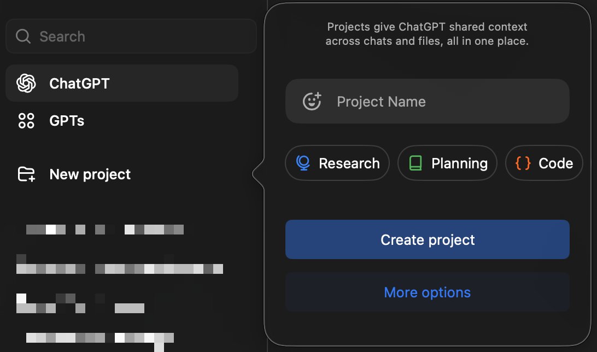
Task: Focus the Search input field
Action: click(x=131, y=37)
